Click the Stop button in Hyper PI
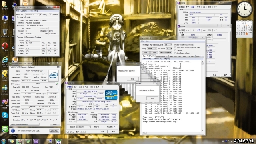This screenshot has height=144, width=256. coord(154,52)
